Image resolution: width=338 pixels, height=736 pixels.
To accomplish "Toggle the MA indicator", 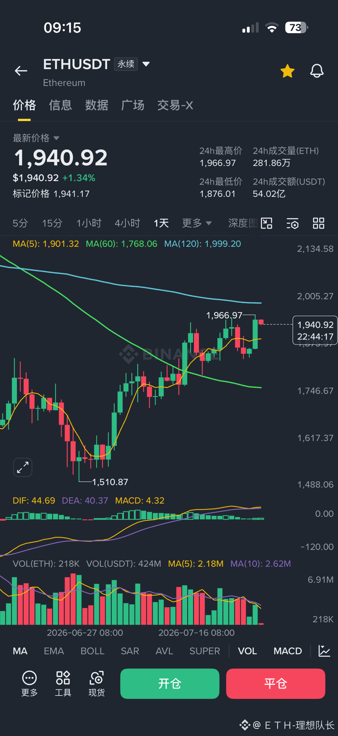I will [20, 651].
